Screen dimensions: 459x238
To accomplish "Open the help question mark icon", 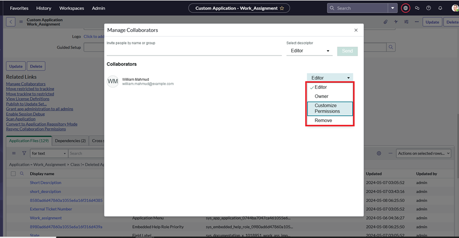I will [x=429, y=8].
